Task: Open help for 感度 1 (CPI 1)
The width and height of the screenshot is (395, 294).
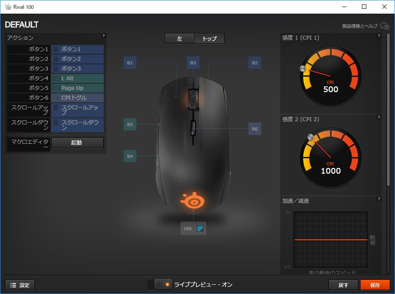Action: [x=379, y=36]
